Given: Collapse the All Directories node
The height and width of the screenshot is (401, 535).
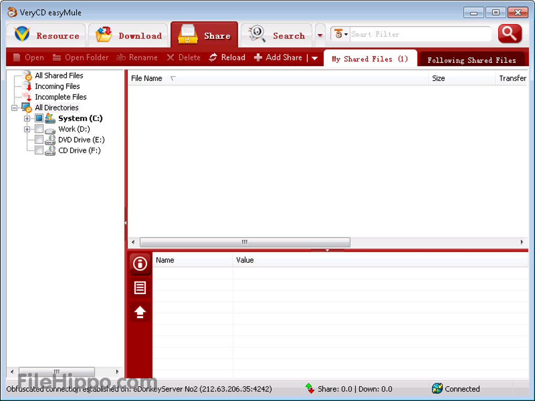Looking at the screenshot, I should point(14,108).
